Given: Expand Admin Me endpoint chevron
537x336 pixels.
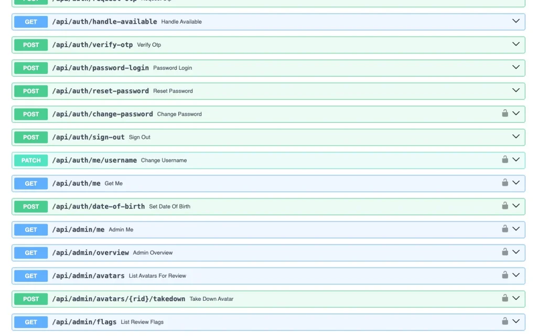Looking at the screenshot, I should [516, 229].
